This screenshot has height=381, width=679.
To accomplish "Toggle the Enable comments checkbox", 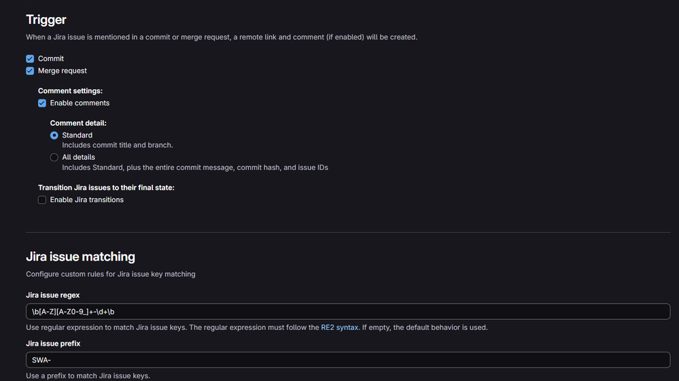I will [42, 103].
